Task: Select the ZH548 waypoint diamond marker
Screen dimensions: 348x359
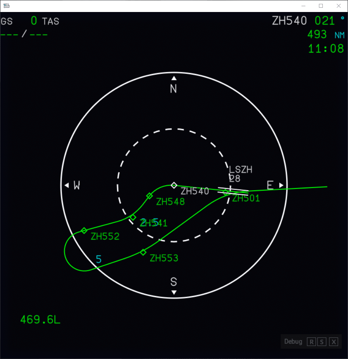Action: click(150, 196)
